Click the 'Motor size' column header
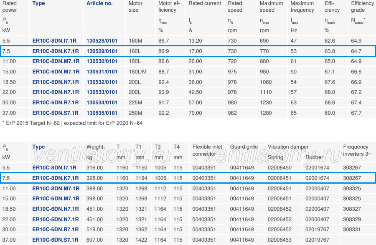376x245 pixels. (x=135, y=7)
